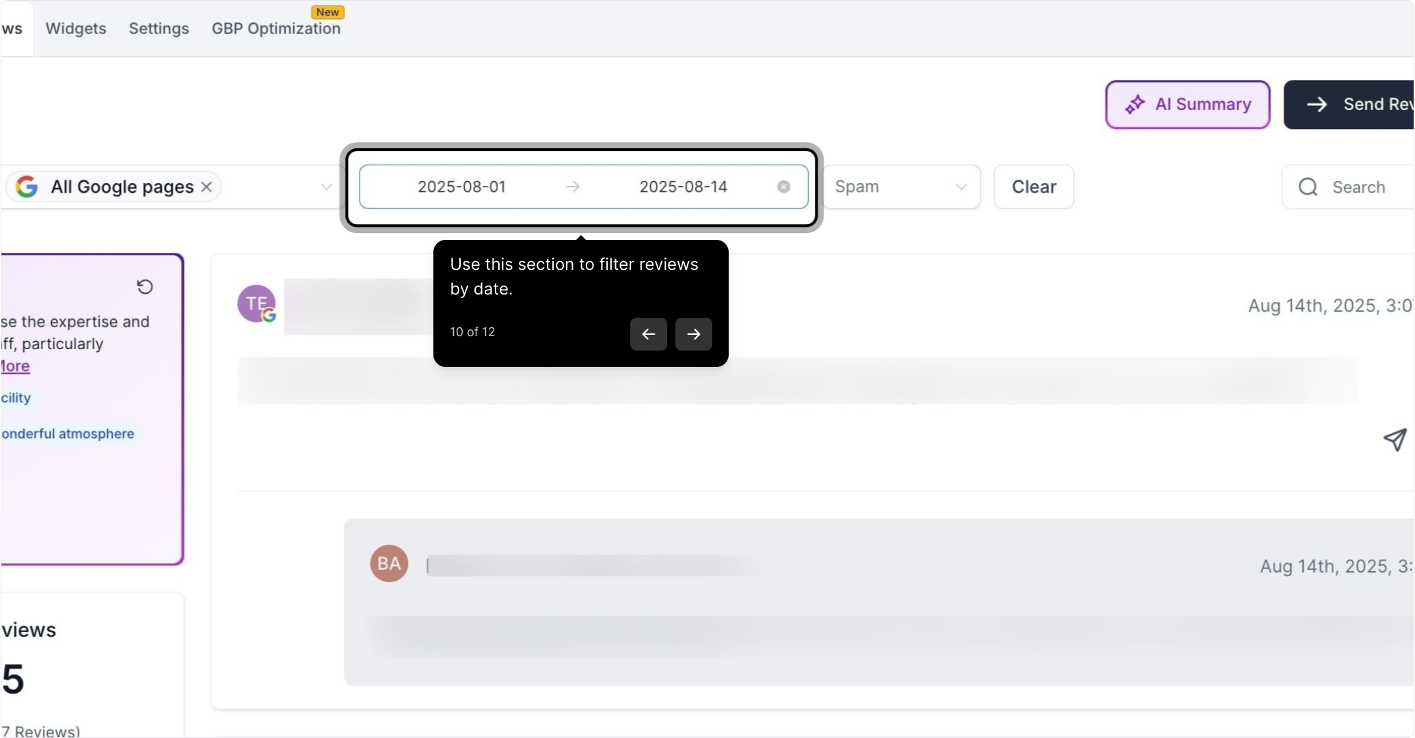The image size is (1415, 738).
Task: Click the 10 of 12 step counter
Action: (x=472, y=332)
